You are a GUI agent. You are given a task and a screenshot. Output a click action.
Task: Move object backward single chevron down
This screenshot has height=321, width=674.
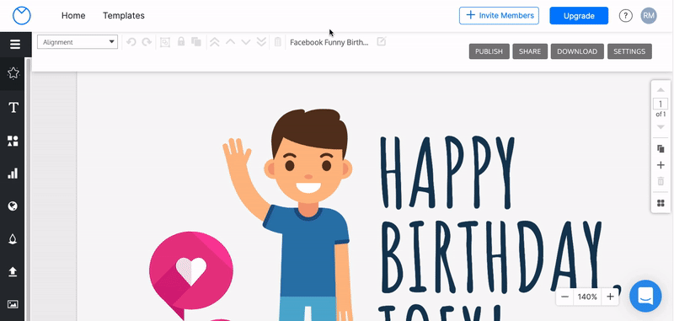pos(246,42)
